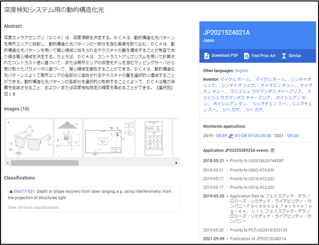The height and width of the screenshot is (245, 319).
Task: Click the right arrow of image carousel
Action: click(176, 163)
